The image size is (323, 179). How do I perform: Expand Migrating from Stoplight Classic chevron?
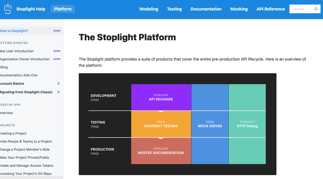59,92
